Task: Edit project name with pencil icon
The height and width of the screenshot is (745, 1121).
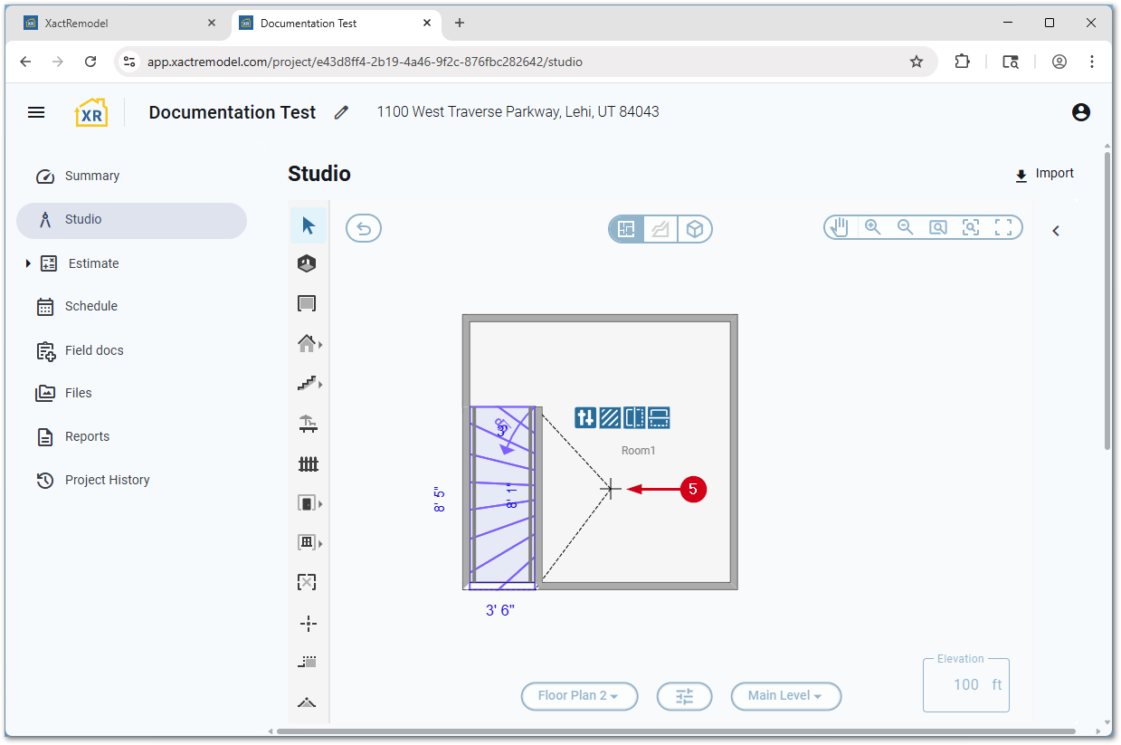Action: point(341,112)
